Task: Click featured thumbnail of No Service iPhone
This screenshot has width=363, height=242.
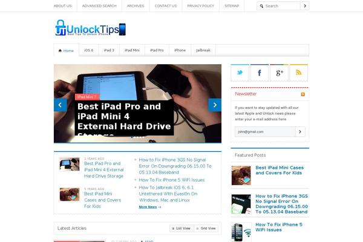Action: [x=241, y=204]
